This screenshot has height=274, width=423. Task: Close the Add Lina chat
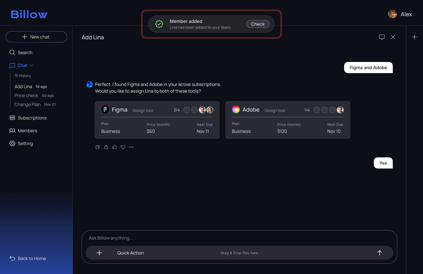(x=393, y=37)
